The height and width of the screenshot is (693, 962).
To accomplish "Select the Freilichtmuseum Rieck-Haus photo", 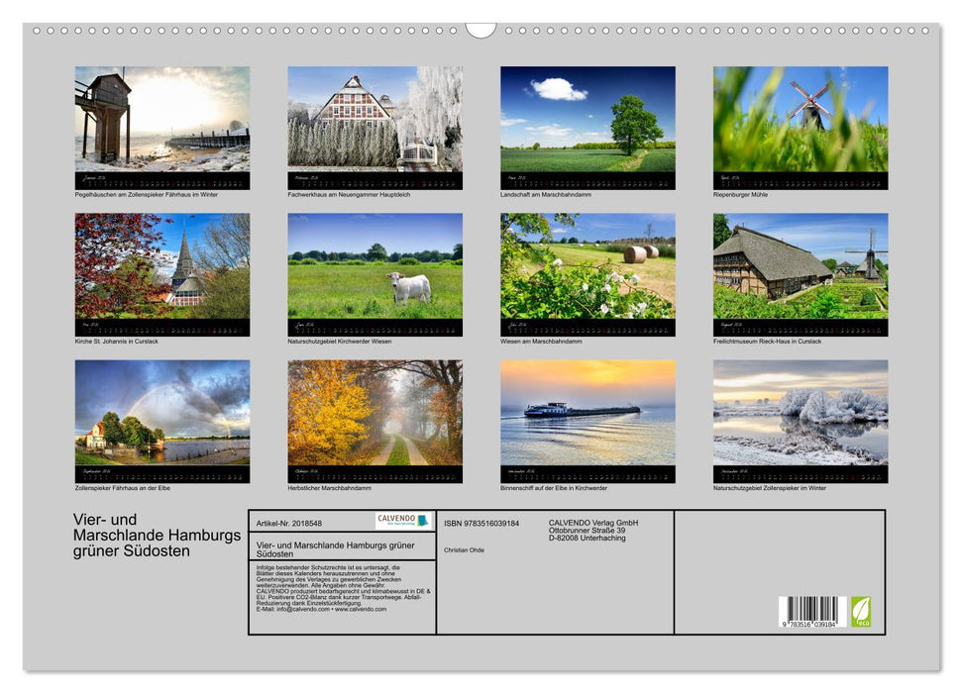I will [801, 266].
